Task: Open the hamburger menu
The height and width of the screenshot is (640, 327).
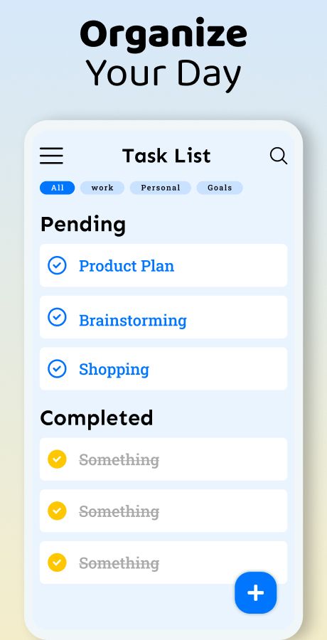Action: [51, 156]
